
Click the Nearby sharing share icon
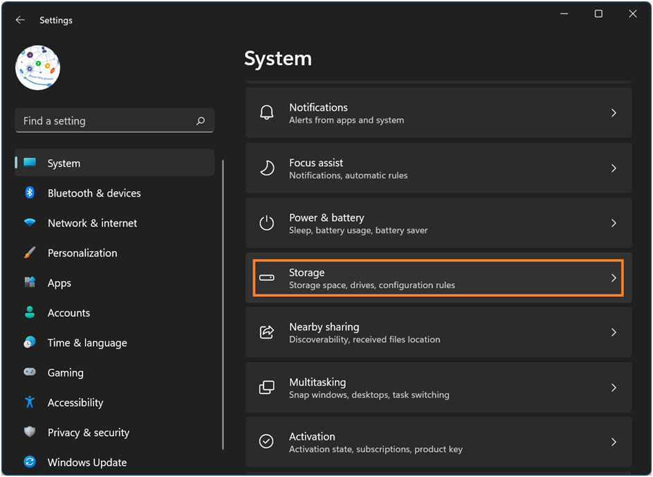click(x=266, y=332)
